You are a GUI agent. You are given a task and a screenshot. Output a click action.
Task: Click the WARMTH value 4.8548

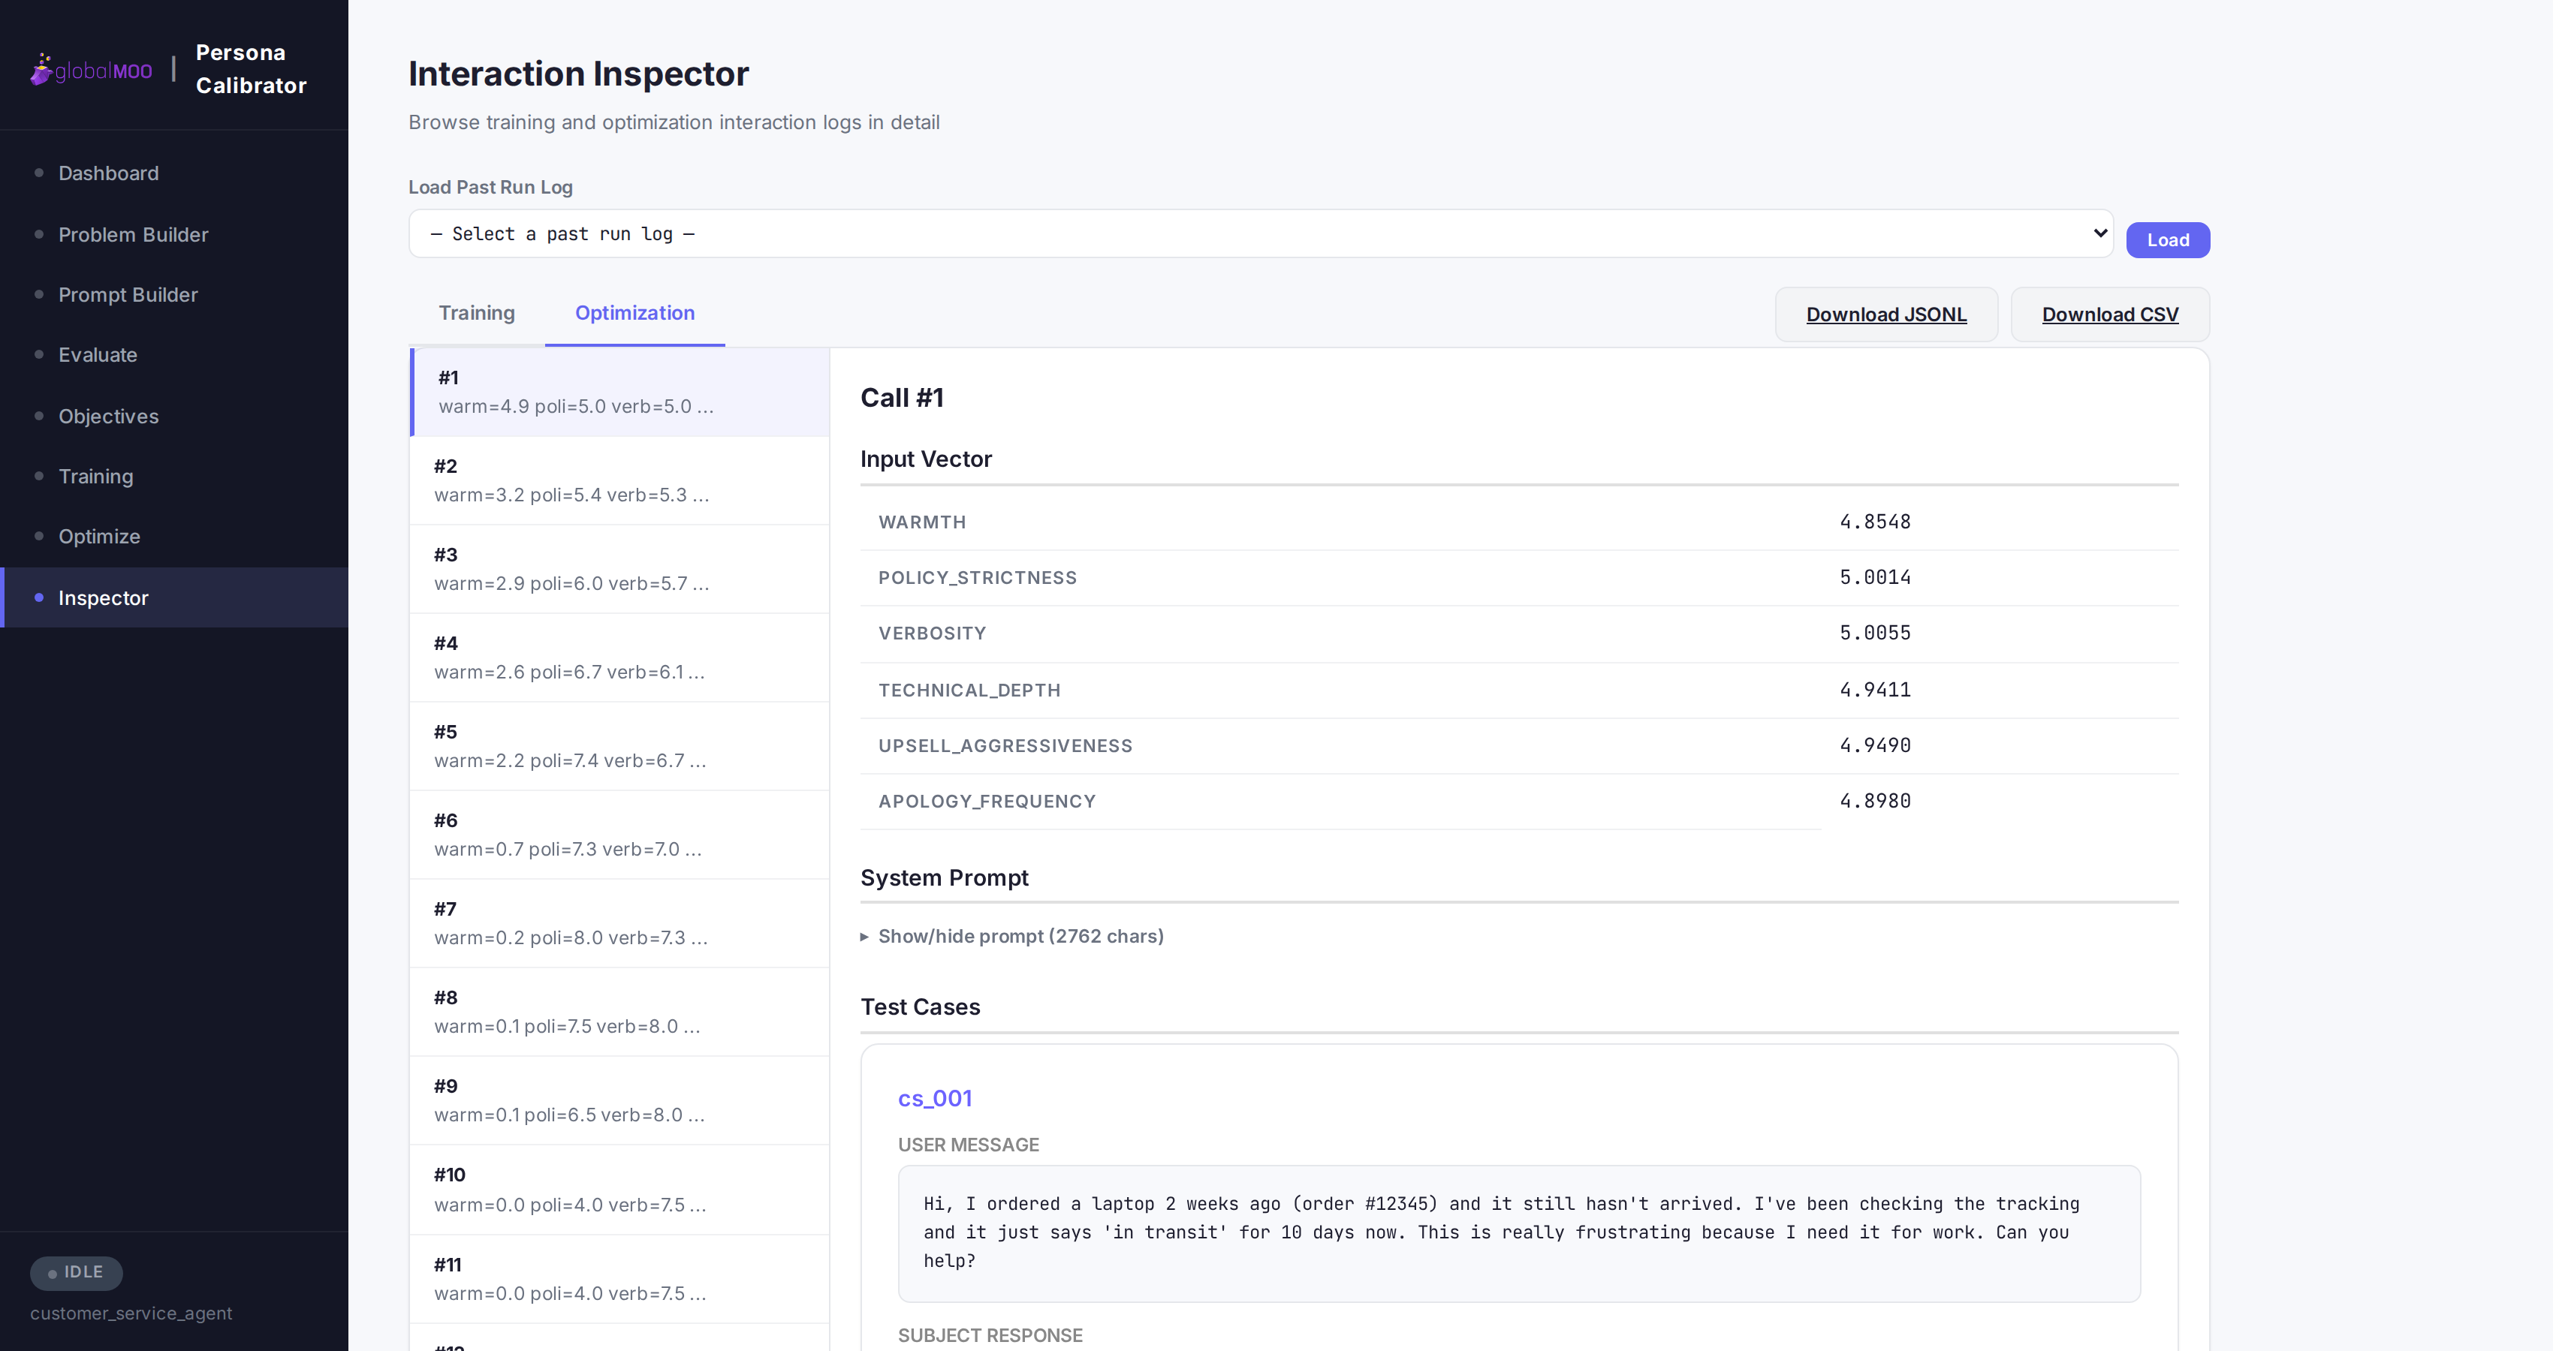[1875, 522]
